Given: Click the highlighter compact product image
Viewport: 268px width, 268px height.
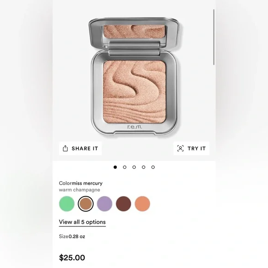Looking at the screenshot, I should [134, 76].
